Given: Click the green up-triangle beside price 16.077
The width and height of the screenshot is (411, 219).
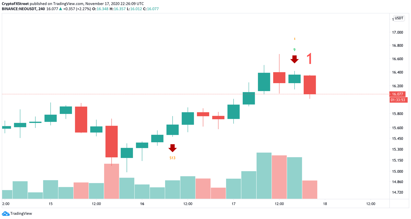Looking at the screenshot, I should (60, 9).
